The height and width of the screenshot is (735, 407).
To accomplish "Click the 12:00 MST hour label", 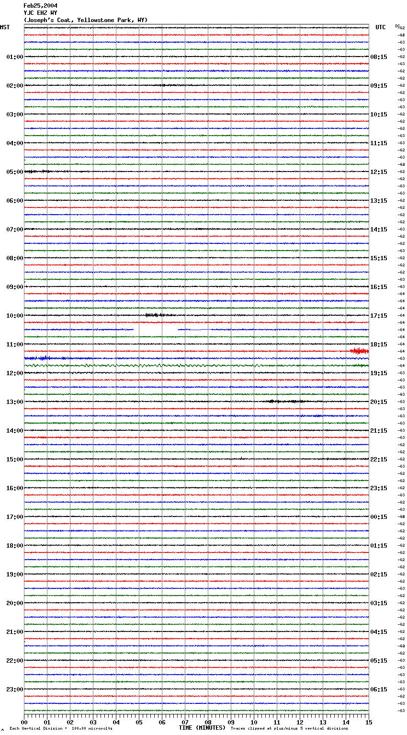I will coord(15,373).
